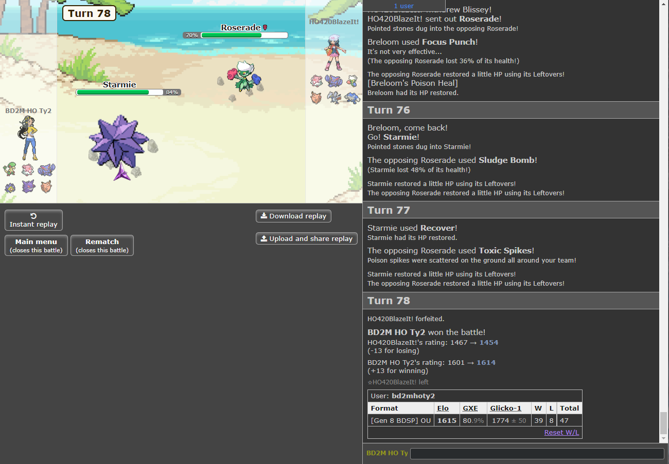Click the 'Roserade' name above its HP bar
This screenshot has height=464, width=669.
(x=240, y=28)
